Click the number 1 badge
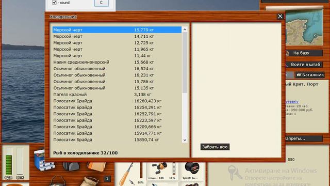 [x=107, y=179]
